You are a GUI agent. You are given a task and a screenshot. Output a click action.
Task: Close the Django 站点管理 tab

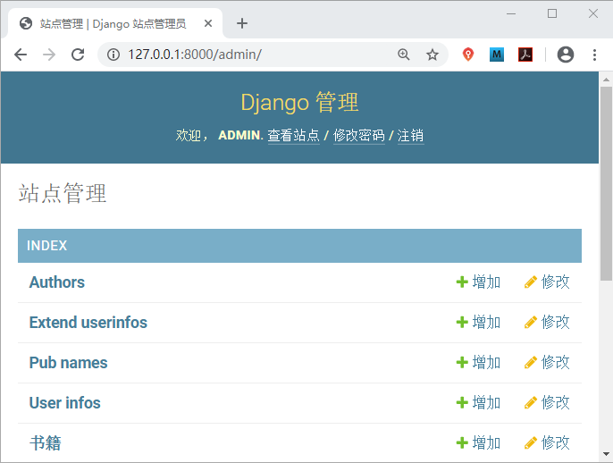tap(208, 23)
